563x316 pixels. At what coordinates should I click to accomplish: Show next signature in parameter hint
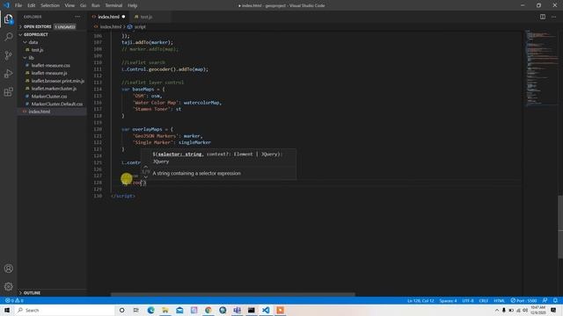tap(145, 177)
